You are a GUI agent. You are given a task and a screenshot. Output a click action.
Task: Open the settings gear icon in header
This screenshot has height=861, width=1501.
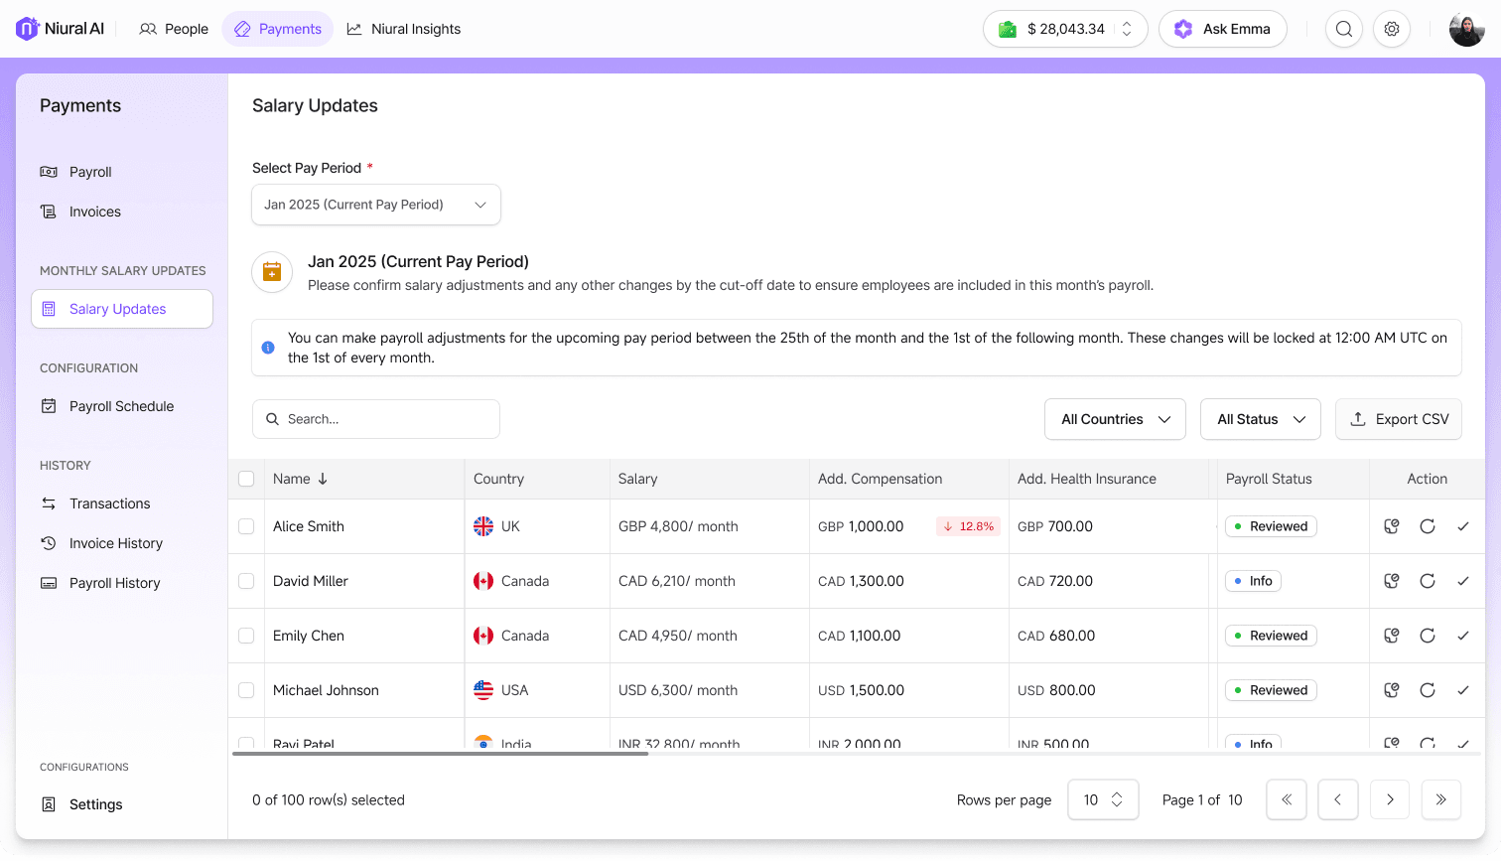click(x=1392, y=29)
